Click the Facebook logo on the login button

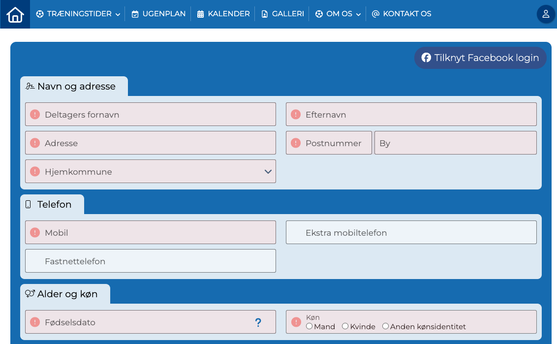426,58
